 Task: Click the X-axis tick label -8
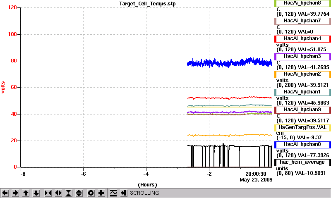pos(23,174)
